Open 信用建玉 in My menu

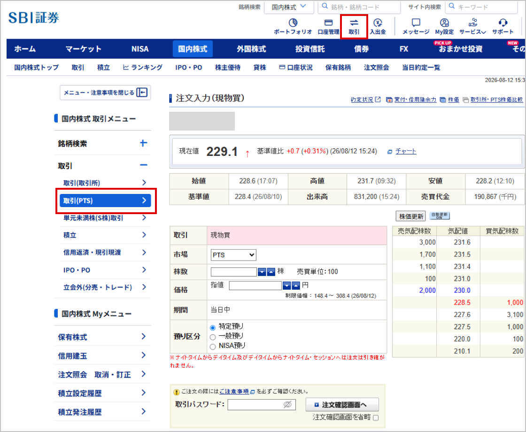(102, 355)
